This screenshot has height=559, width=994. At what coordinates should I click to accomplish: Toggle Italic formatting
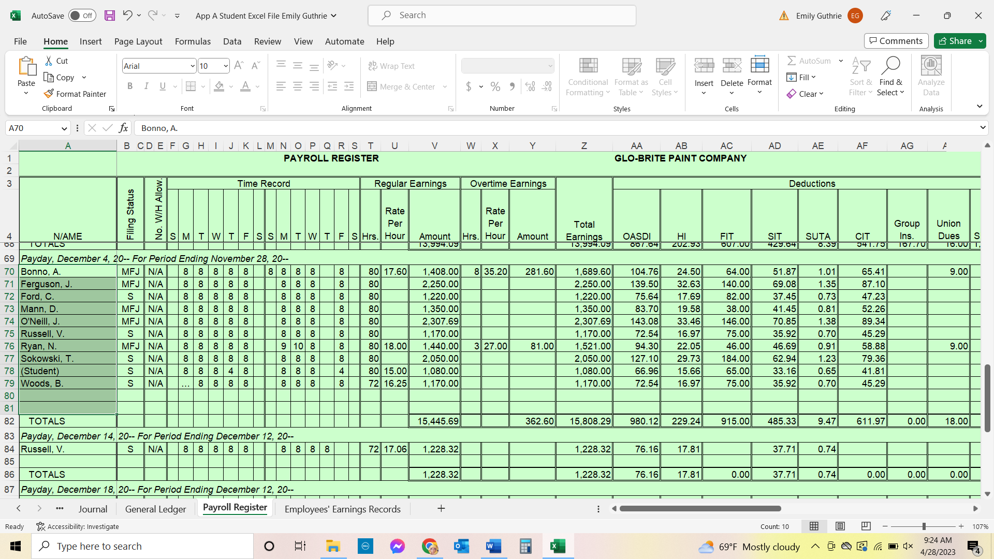tap(147, 86)
